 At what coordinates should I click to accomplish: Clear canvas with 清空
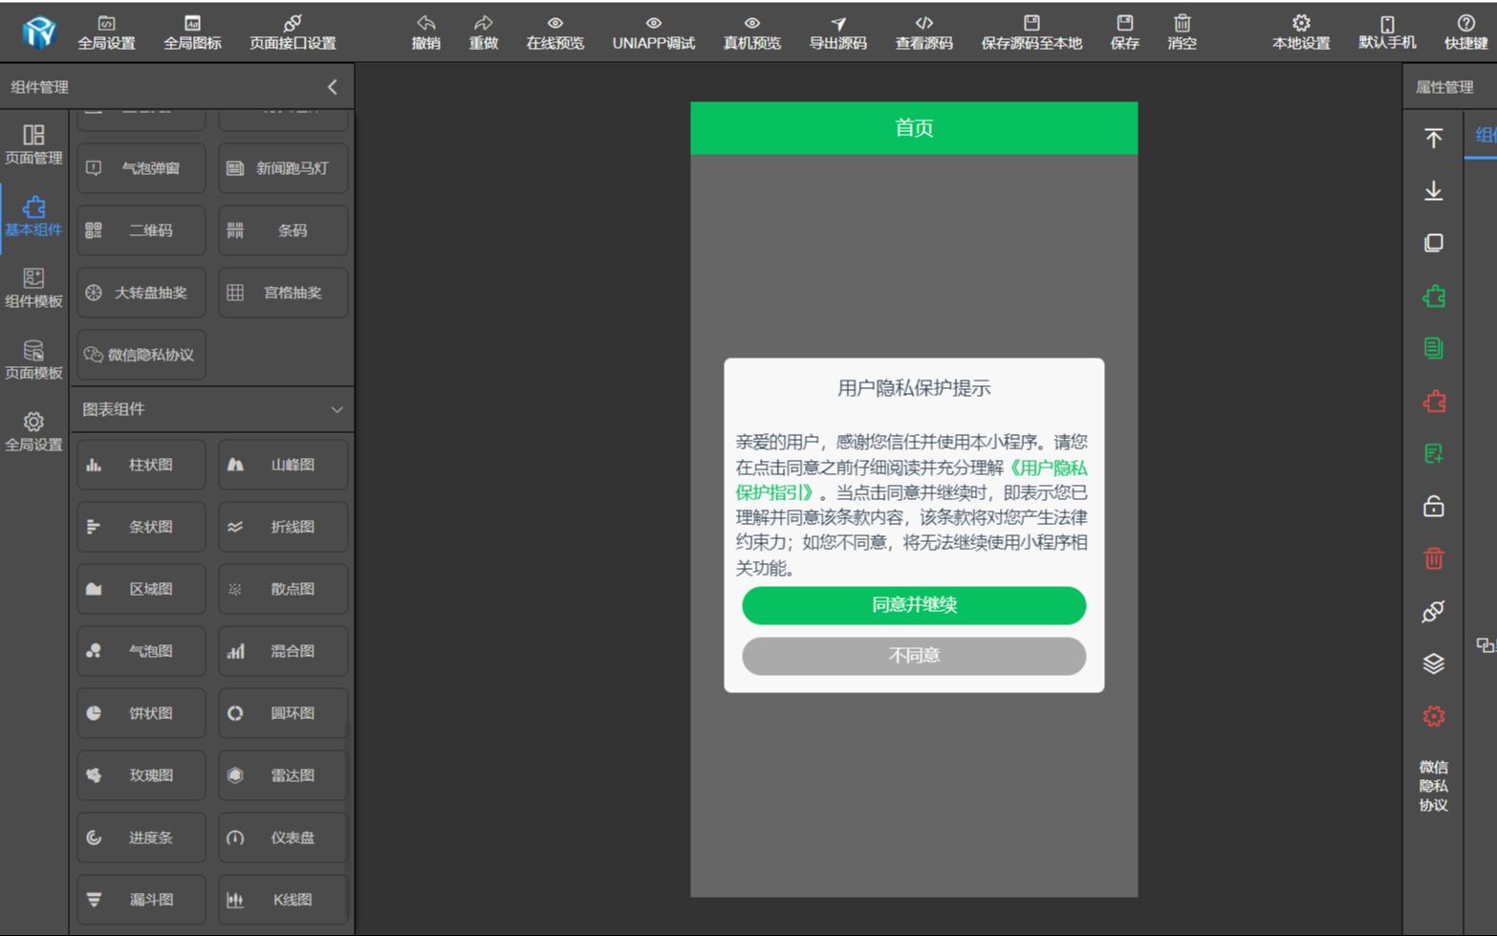(x=1182, y=33)
